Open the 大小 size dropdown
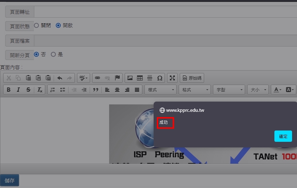297x188 pixels. [258, 90]
